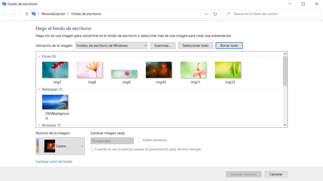Click the refresh icon next to address bar
323x181 pixels.
[215, 14]
